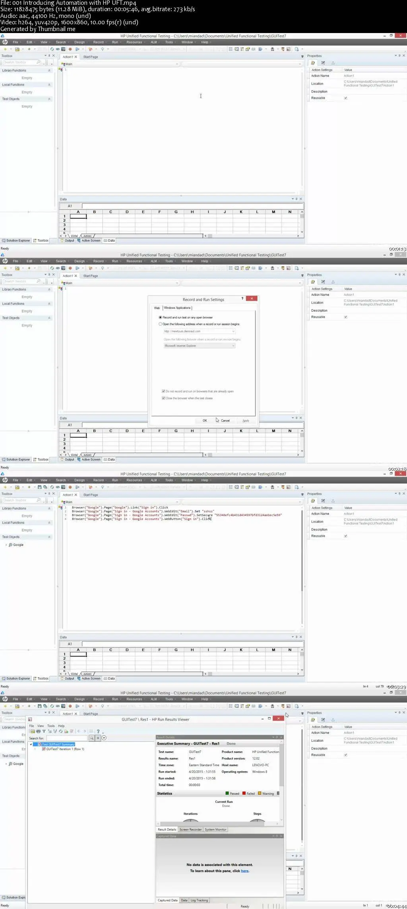Click the Search Toolbox field in the first frame

tap(22, 62)
